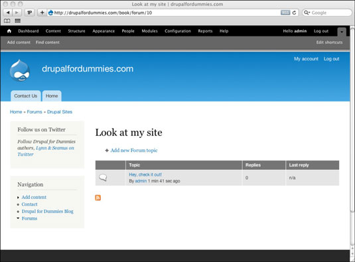Sort by the Topic column header
The image size is (355, 262).
(135, 165)
